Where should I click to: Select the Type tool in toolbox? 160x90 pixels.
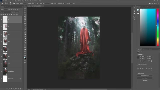point(25,43)
